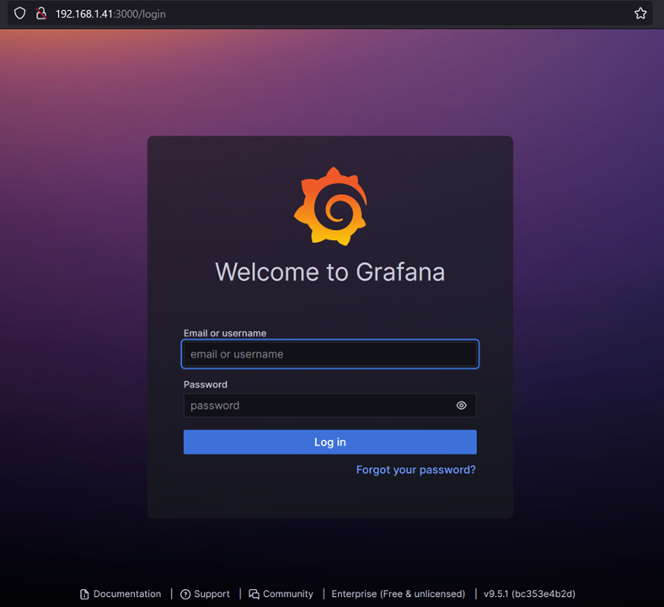Screen dimensions: 664x607
Task: Click the URL address bar text
Action: coord(110,14)
